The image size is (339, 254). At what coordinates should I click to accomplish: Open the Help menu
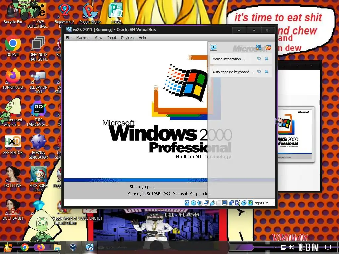coord(142,38)
